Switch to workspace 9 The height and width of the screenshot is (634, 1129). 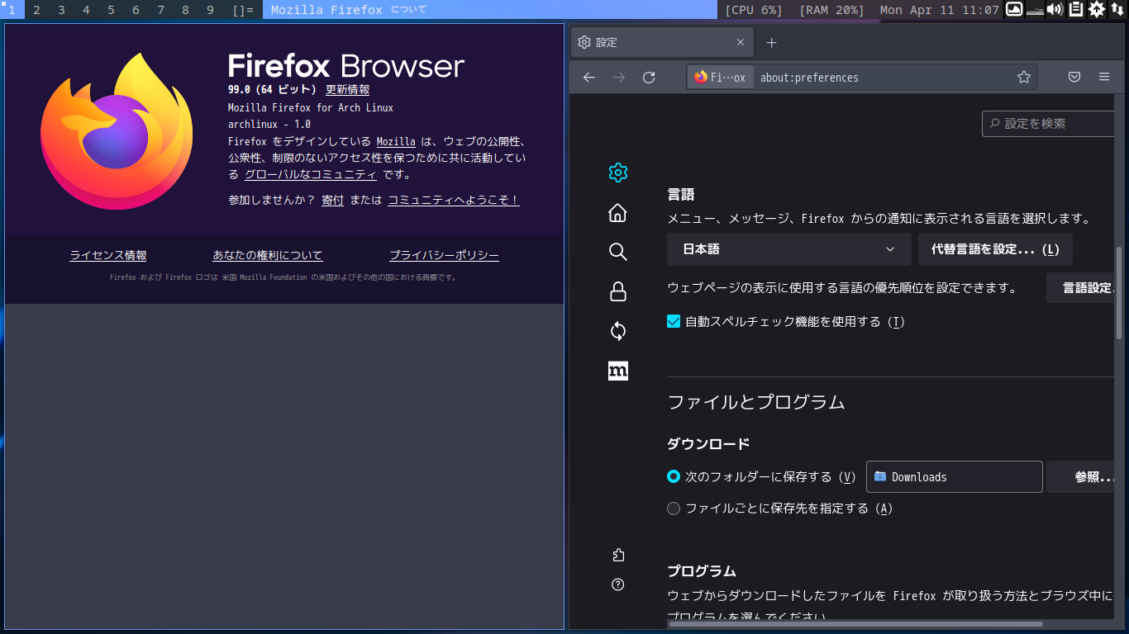click(x=210, y=10)
